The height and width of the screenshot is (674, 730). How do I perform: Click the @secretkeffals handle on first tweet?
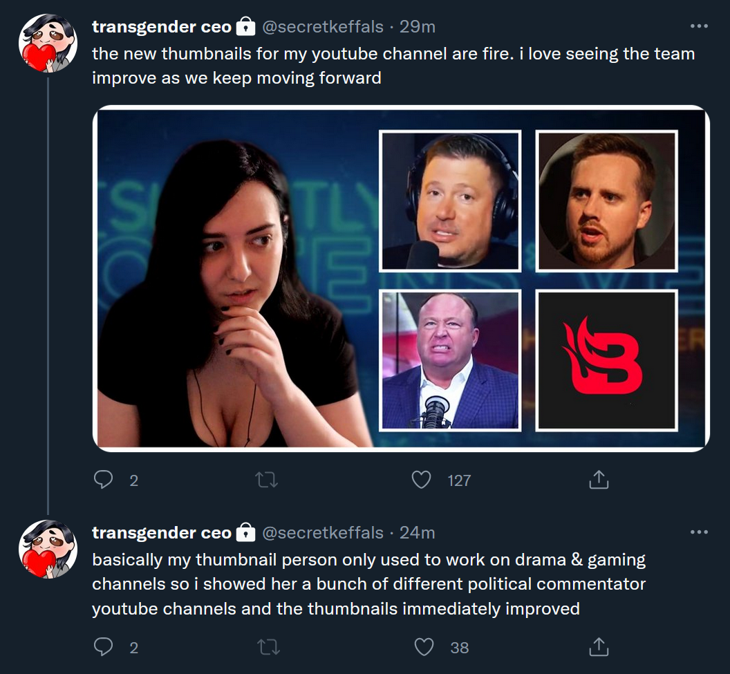click(323, 27)
